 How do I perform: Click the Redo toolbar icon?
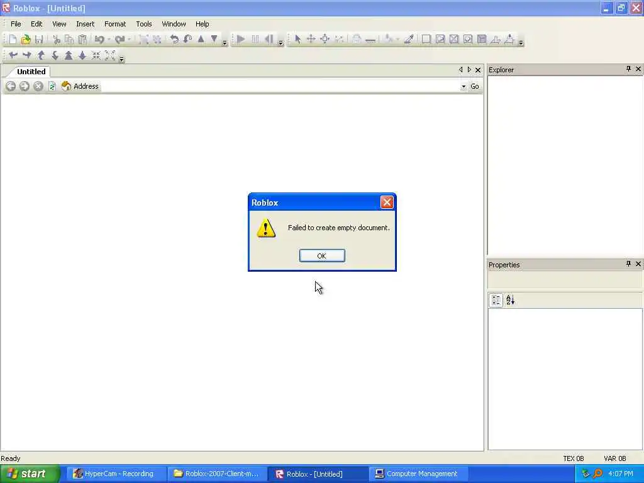(119, 40)
